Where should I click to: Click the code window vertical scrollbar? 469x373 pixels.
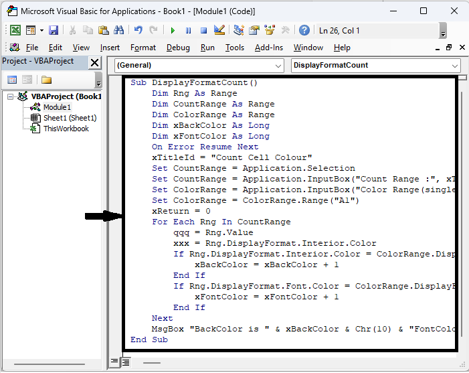tap(462, 216)
